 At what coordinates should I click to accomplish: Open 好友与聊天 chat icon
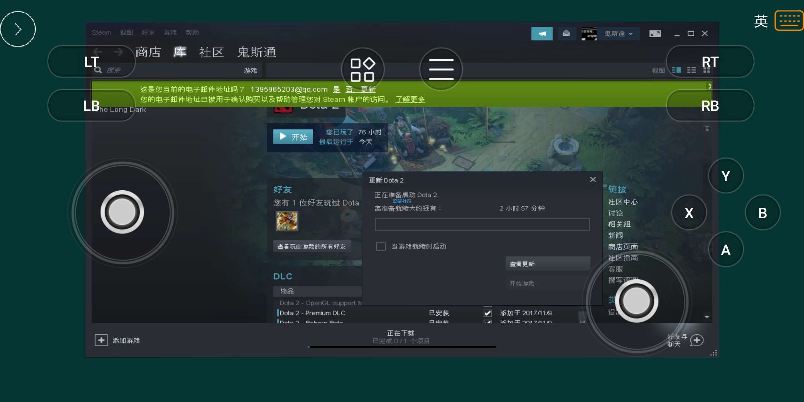pos(697,340)
